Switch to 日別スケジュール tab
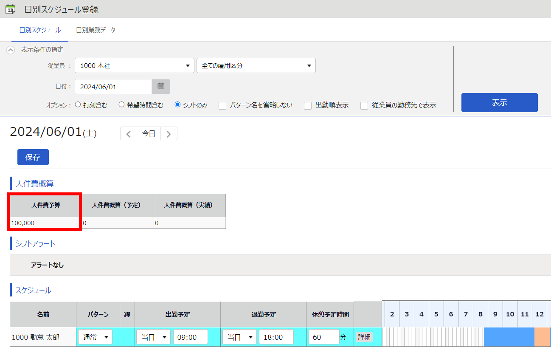 [40, 30]
